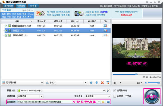Click the video file icon of 《云图》.FLV
163x106 pixels.
point(10,30)
